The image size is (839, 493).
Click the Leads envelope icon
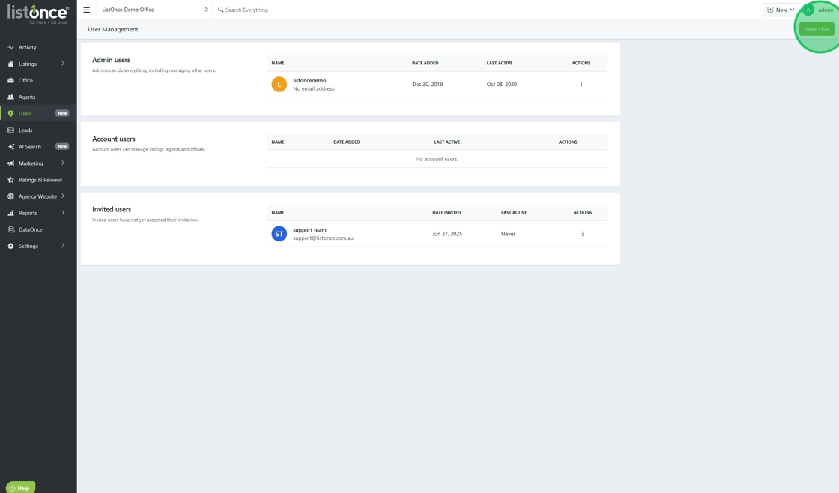10,130
